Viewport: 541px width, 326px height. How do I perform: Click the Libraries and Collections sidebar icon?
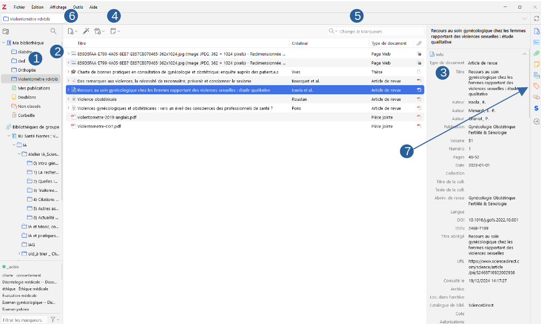536,75
